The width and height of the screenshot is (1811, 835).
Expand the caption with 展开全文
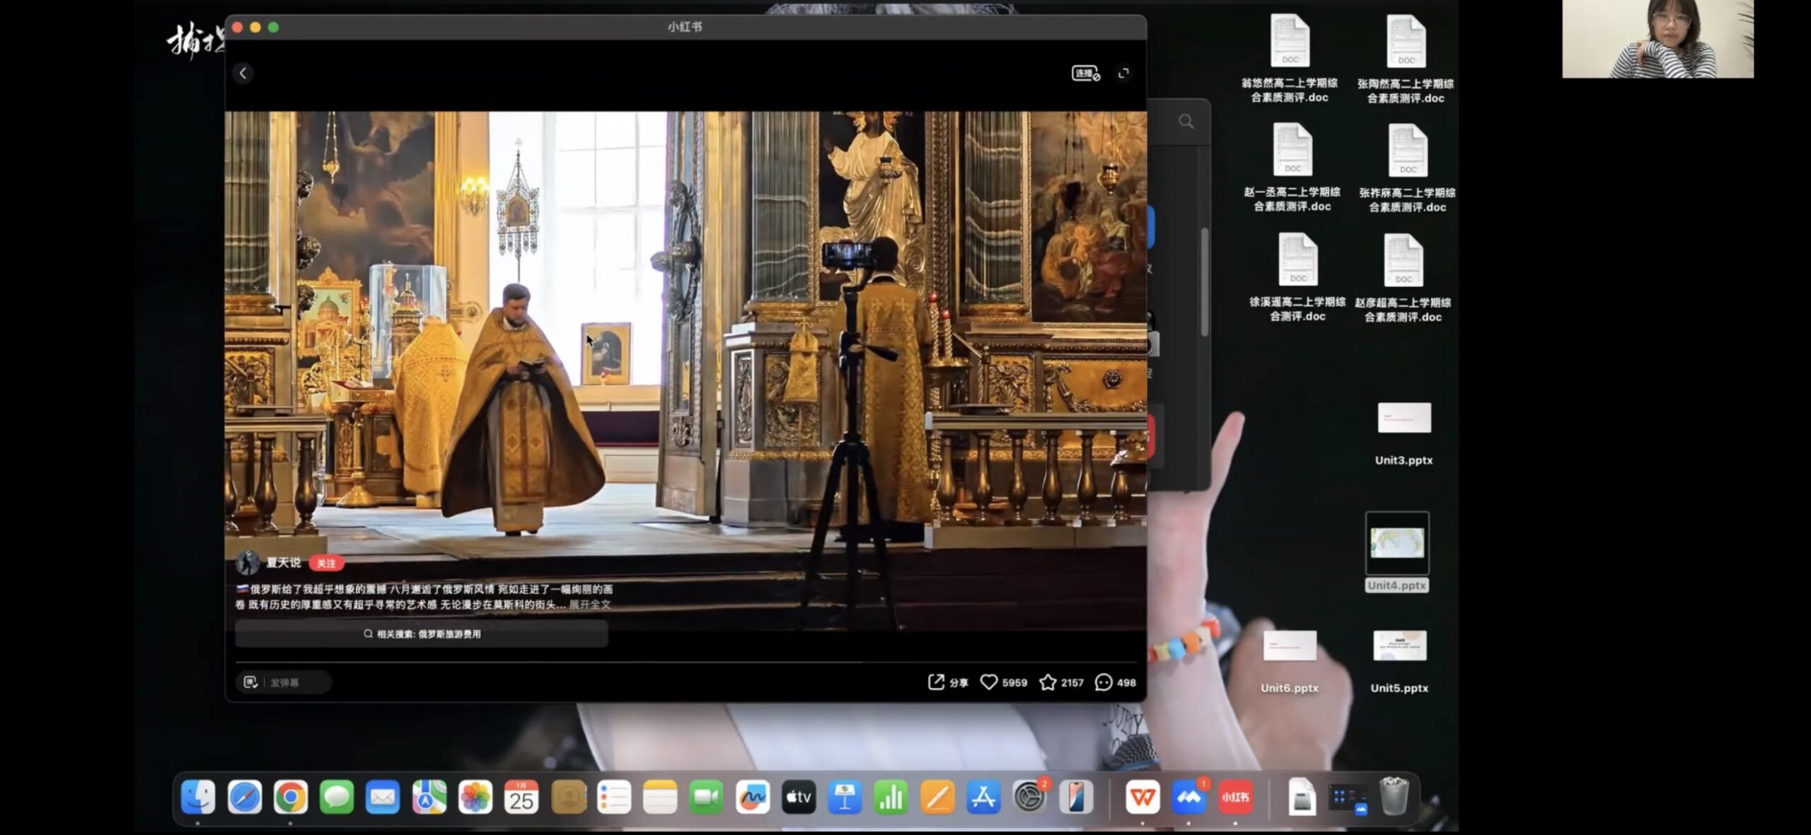589,605
